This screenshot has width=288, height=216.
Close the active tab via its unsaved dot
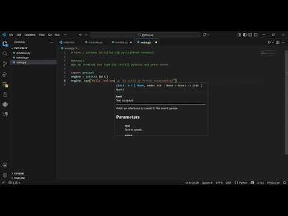tap(156, 43)
